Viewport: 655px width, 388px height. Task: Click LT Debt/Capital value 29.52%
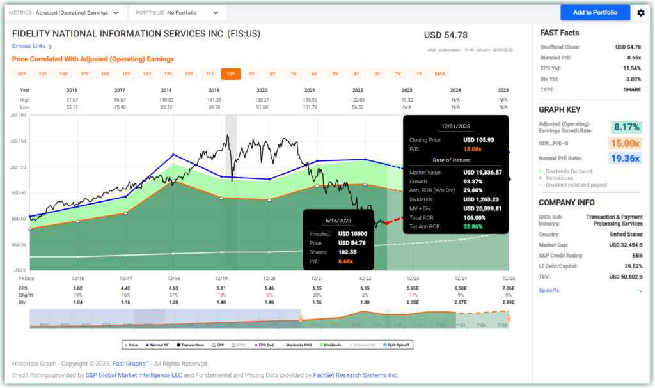pos(633,266)
